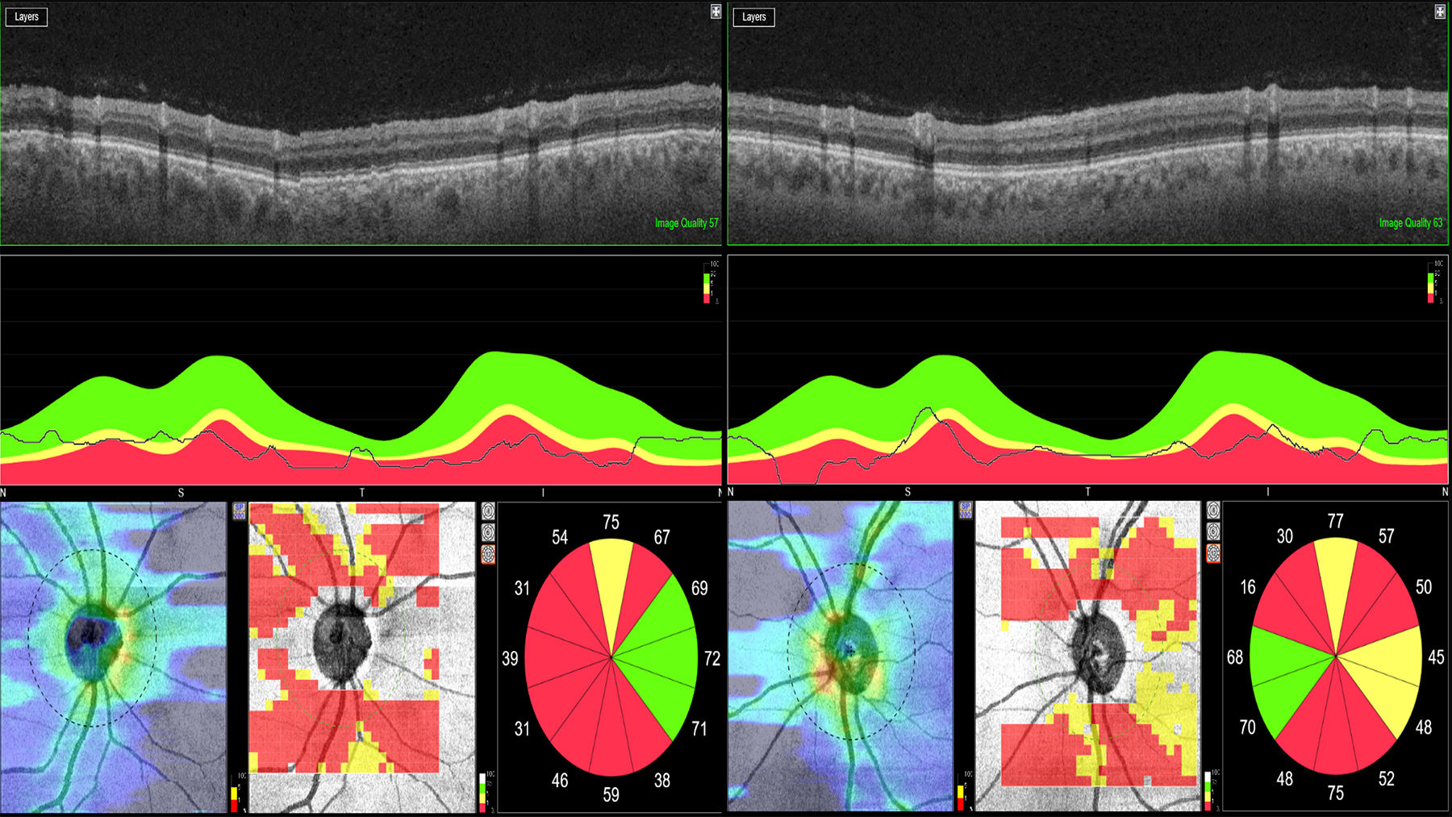Click the Layers button on the left scan
This screenshot has height=817, width=1452.
[x=27, y=17]
